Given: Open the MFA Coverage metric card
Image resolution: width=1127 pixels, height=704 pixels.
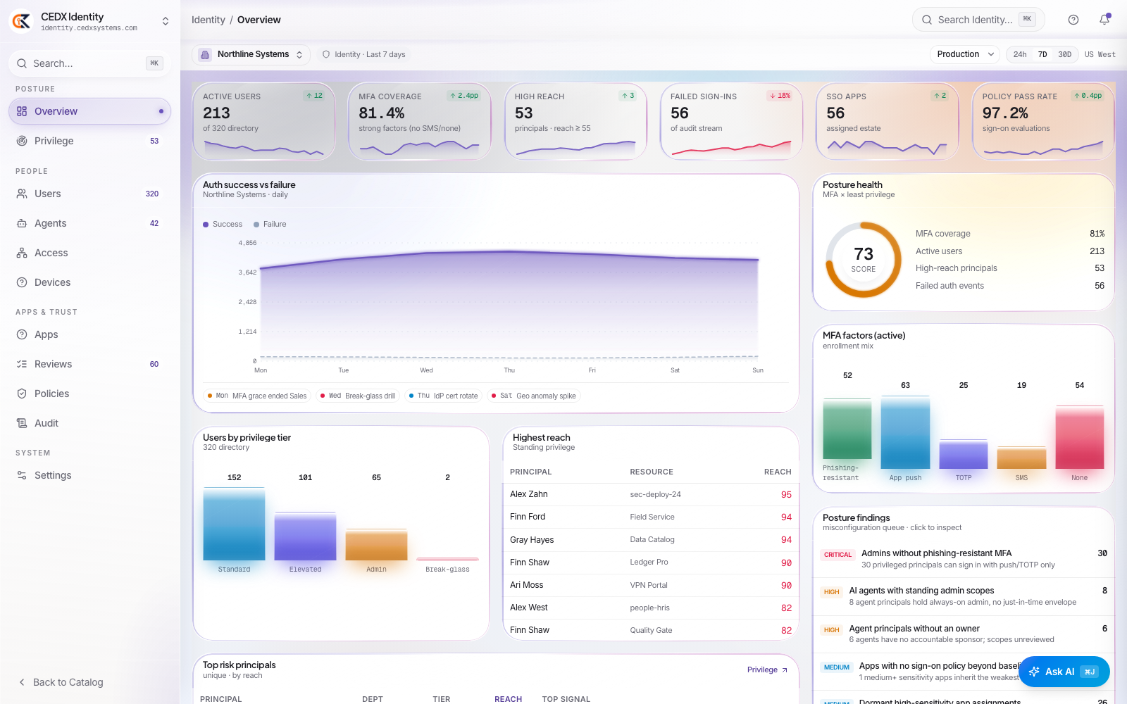Looking at the screenshot, I should pyautogui.click(x=420, y=122).
